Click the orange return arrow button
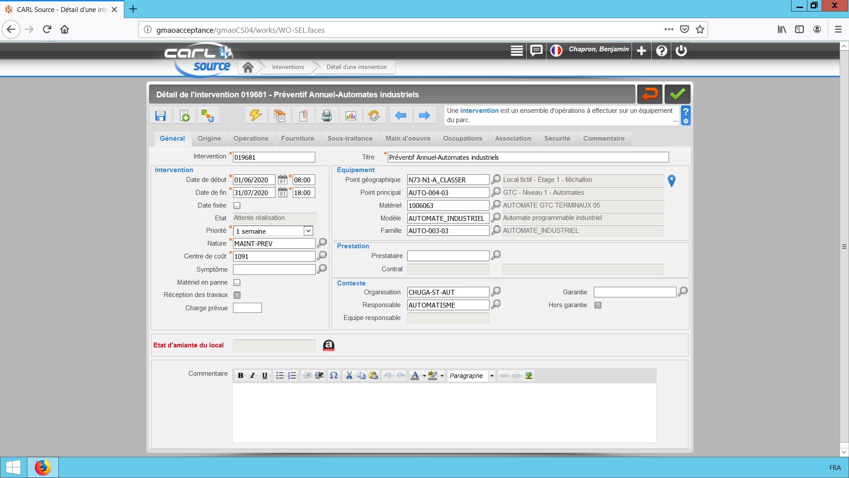The width and height of the screenshot is (849, 478). 650,94
